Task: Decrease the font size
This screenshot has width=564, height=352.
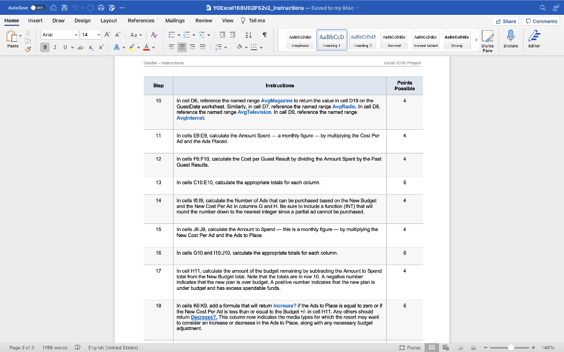Action: pyautogui.click(x=118, y=35)
